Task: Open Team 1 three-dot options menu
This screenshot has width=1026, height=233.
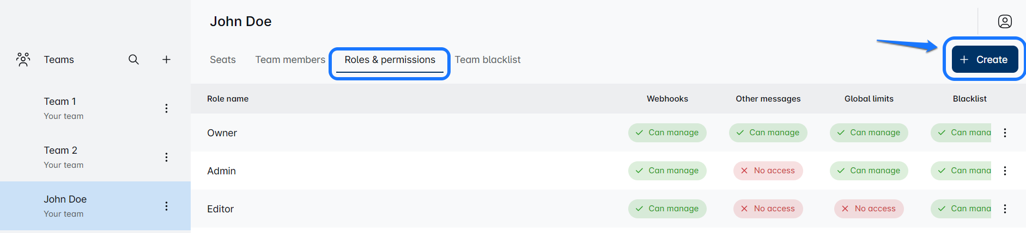Action: [166, 108]
